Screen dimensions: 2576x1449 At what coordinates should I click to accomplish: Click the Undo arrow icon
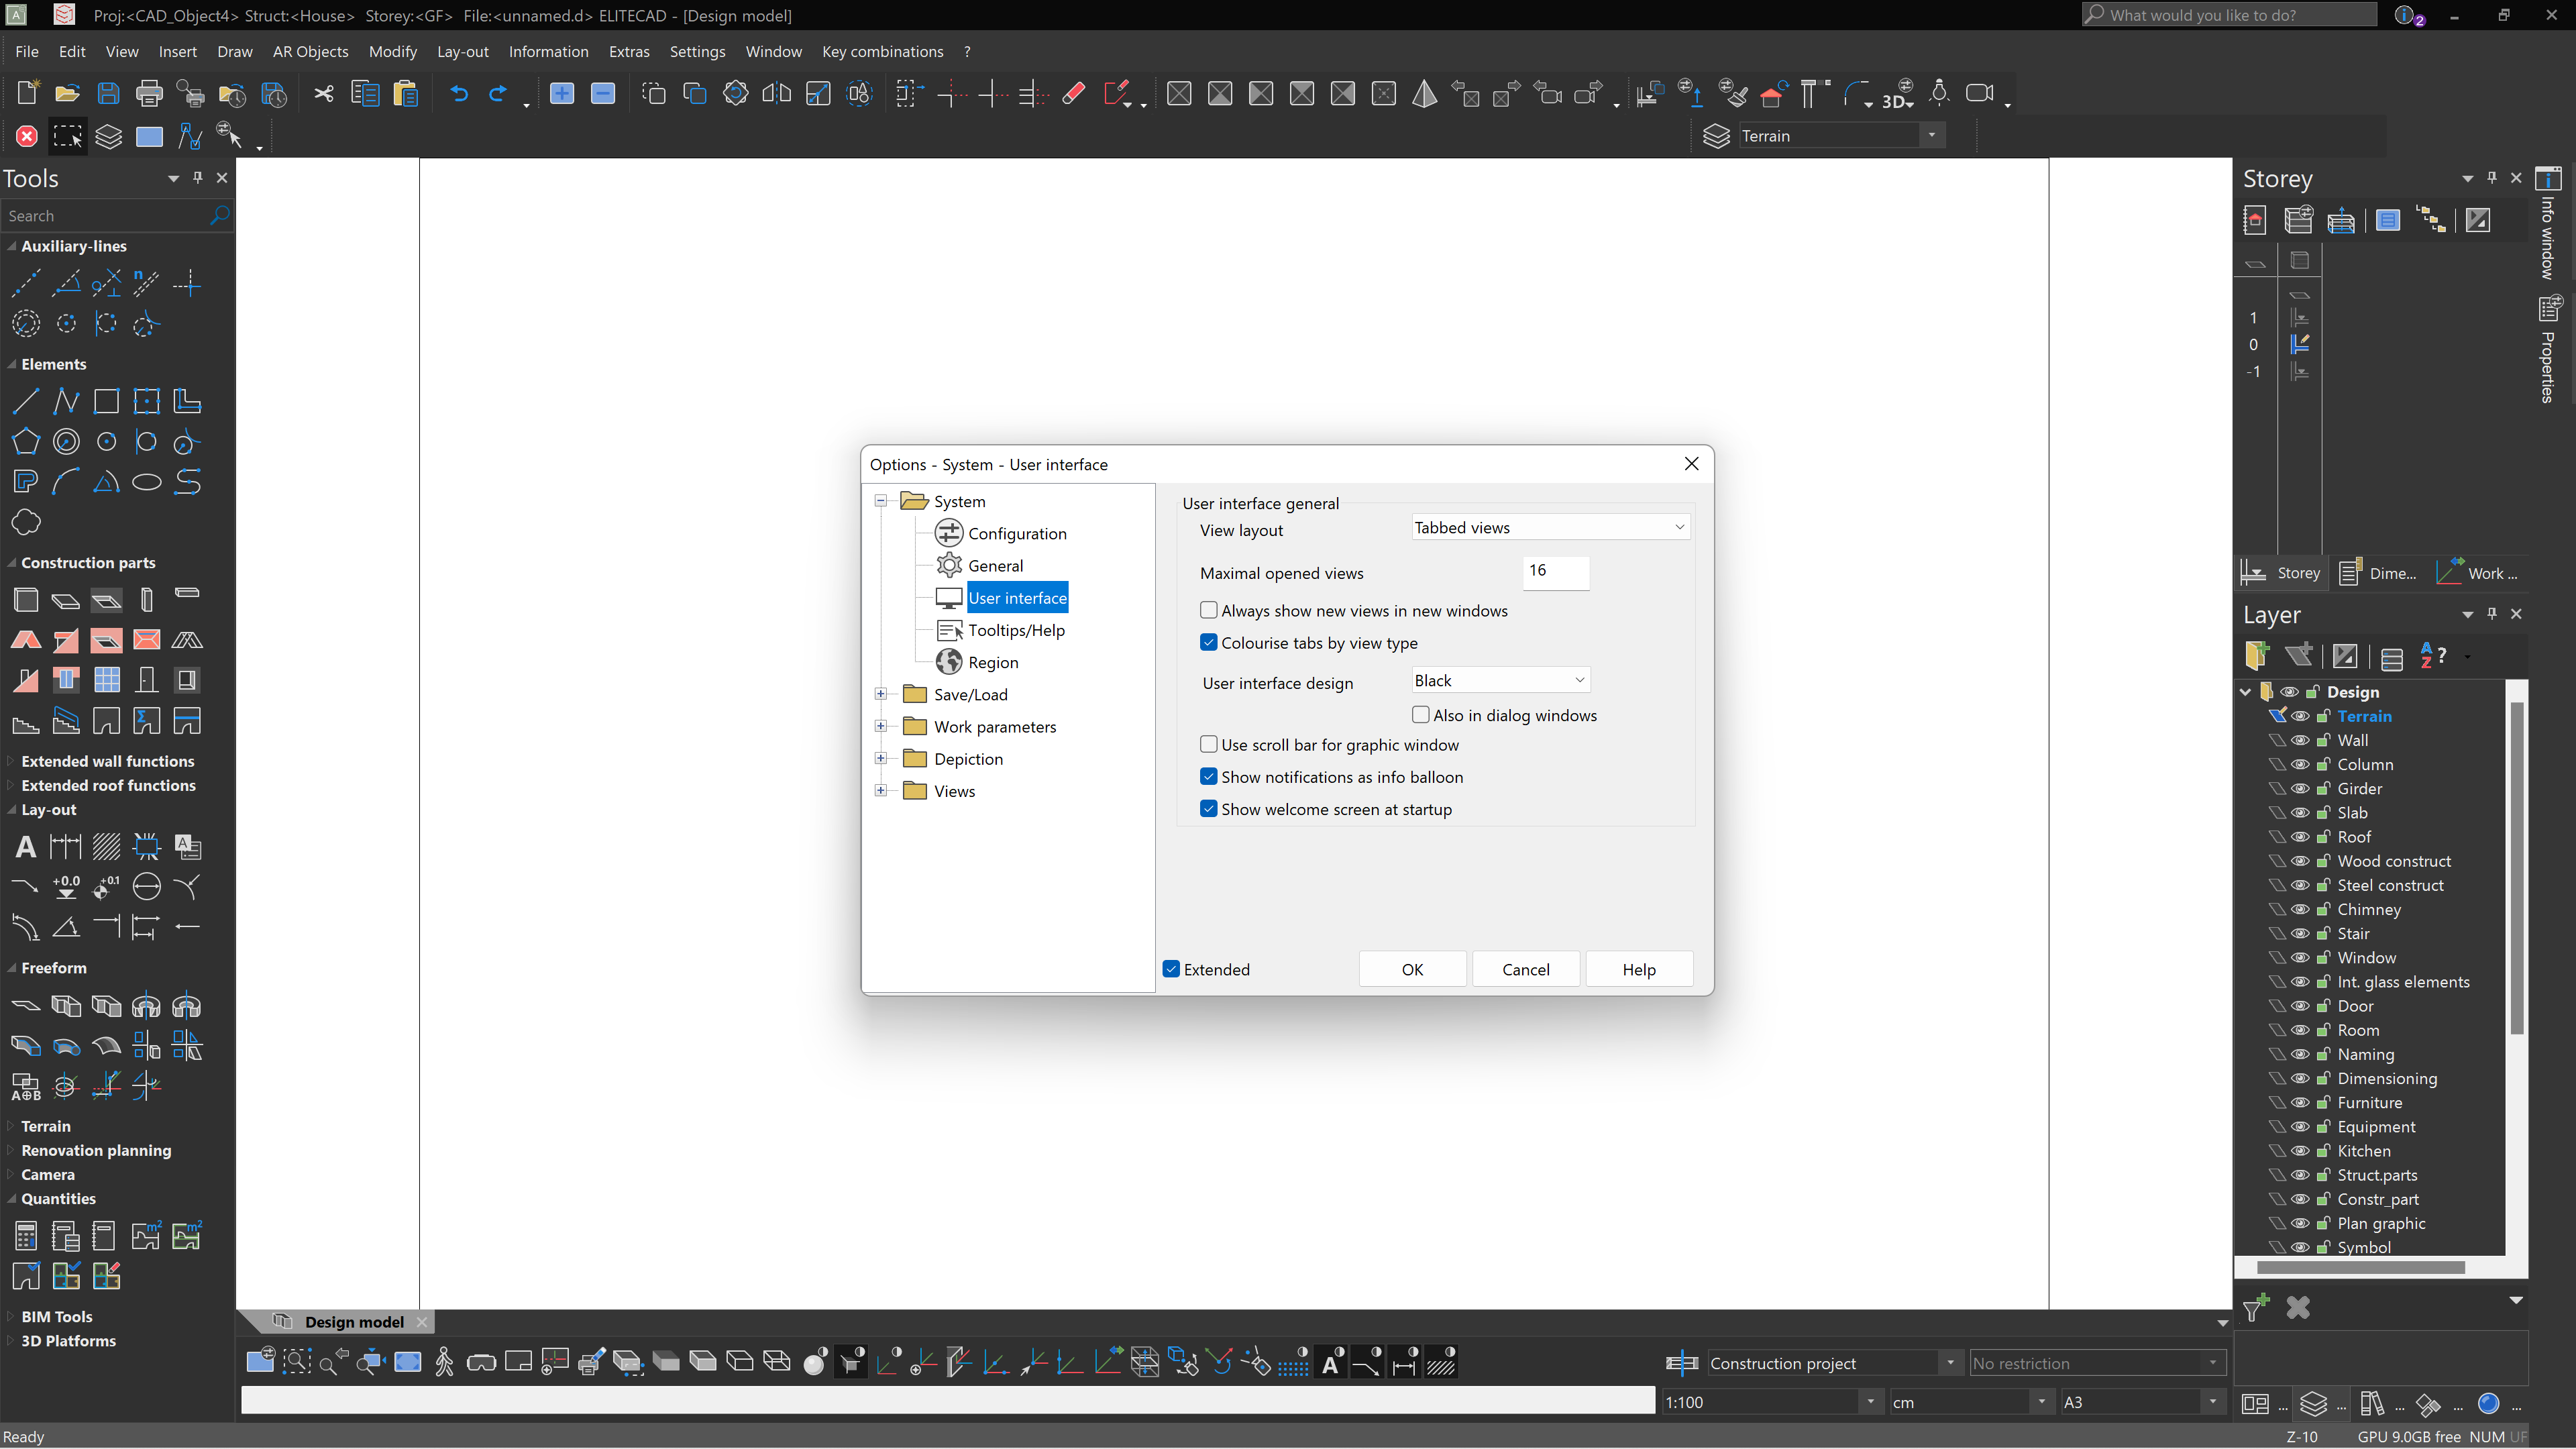tap(459, 94)
